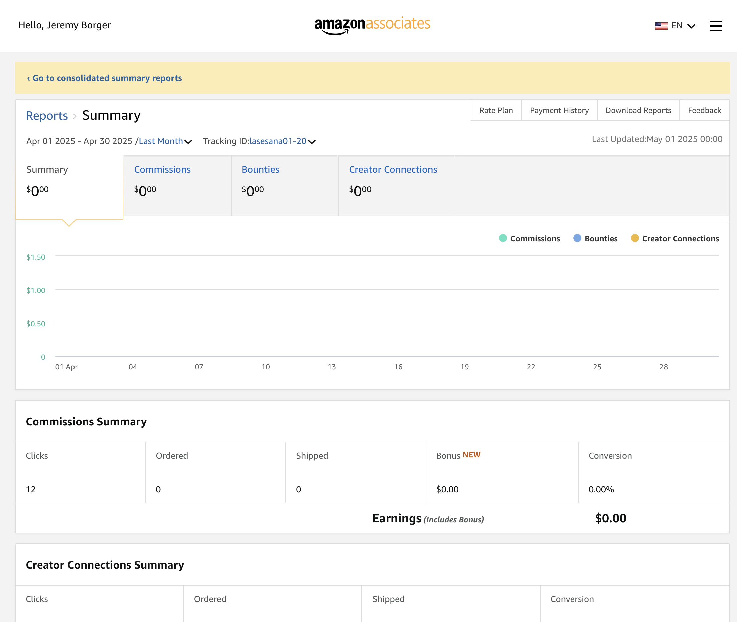The width and height of the screenshot is (737, 622).
Task: Toggle the green Commissions legend dot
Action: 503,238
